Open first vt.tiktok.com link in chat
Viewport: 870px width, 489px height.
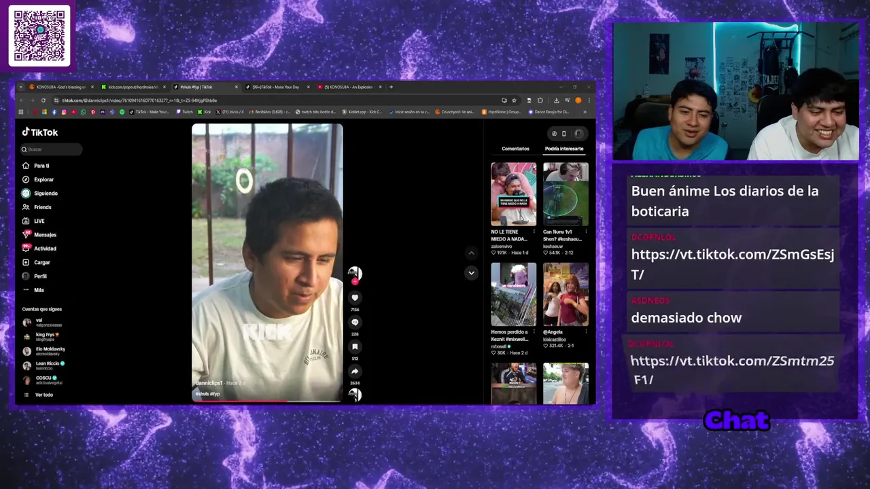(x=733, y=264)
